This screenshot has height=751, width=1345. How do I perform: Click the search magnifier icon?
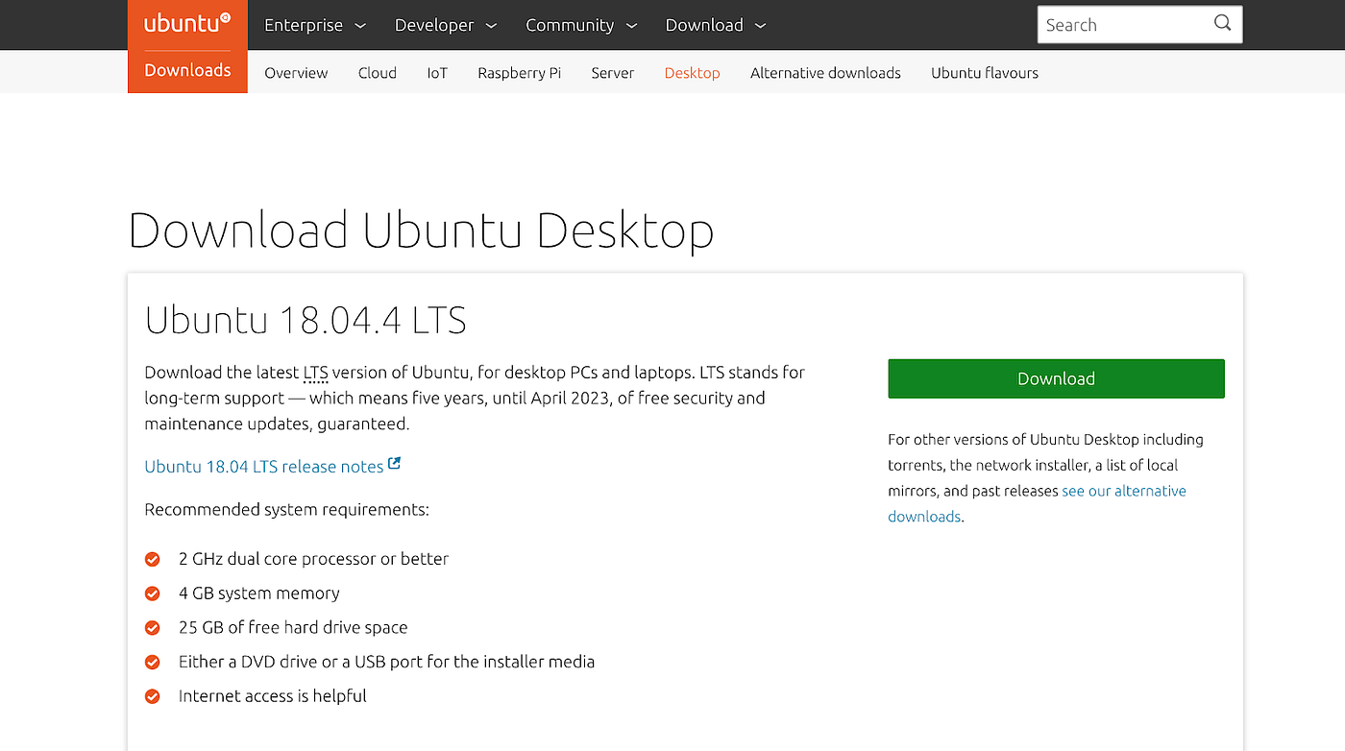(x=1221, y=23)
